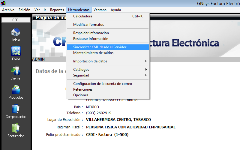240x150 pixels.
Task: Launch Calculadora from Herramientas menu
Action: click(x=108, y=16)
